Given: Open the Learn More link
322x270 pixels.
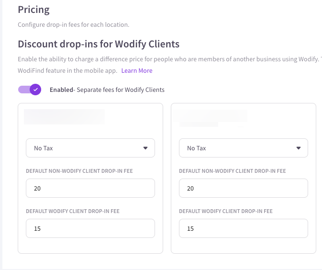Looking at the screenshot, I should click(137, 71).
